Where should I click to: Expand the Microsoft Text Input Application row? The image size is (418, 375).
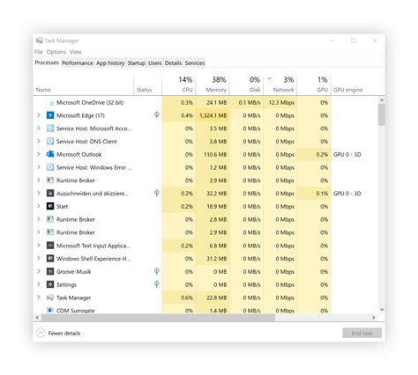point(39,245)
